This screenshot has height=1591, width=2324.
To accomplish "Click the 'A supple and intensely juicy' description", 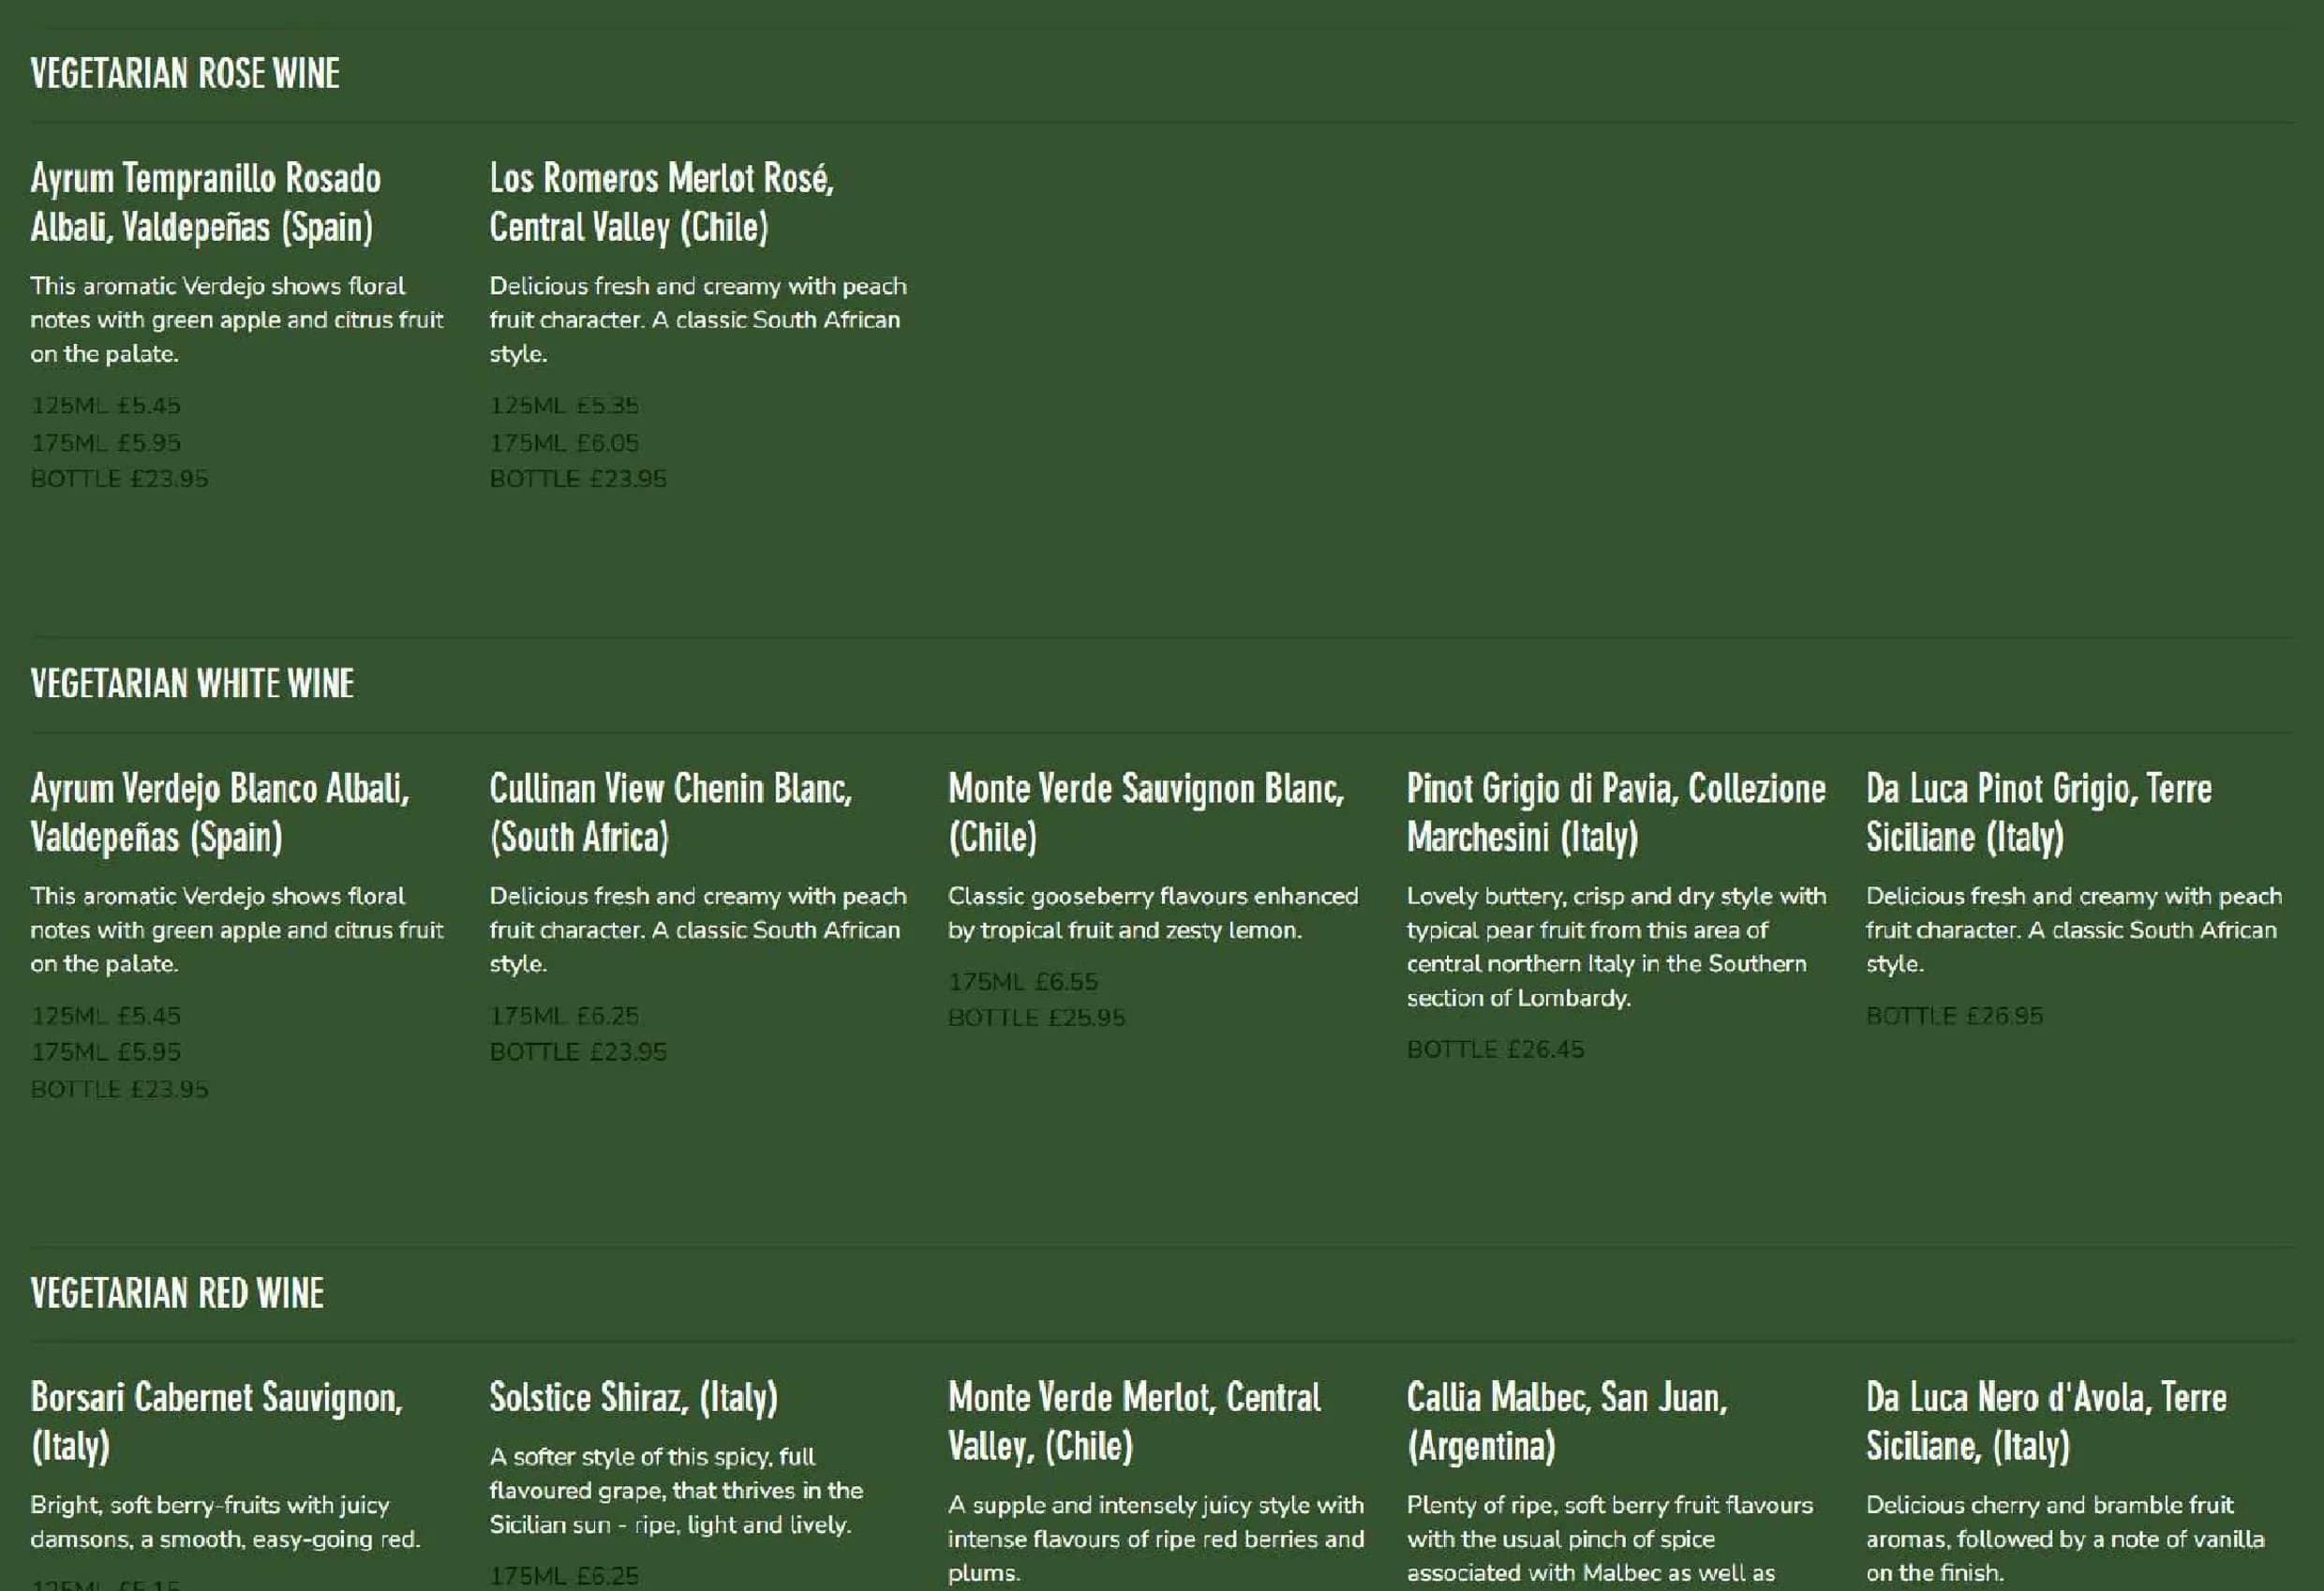I will pos(1156,1539).
